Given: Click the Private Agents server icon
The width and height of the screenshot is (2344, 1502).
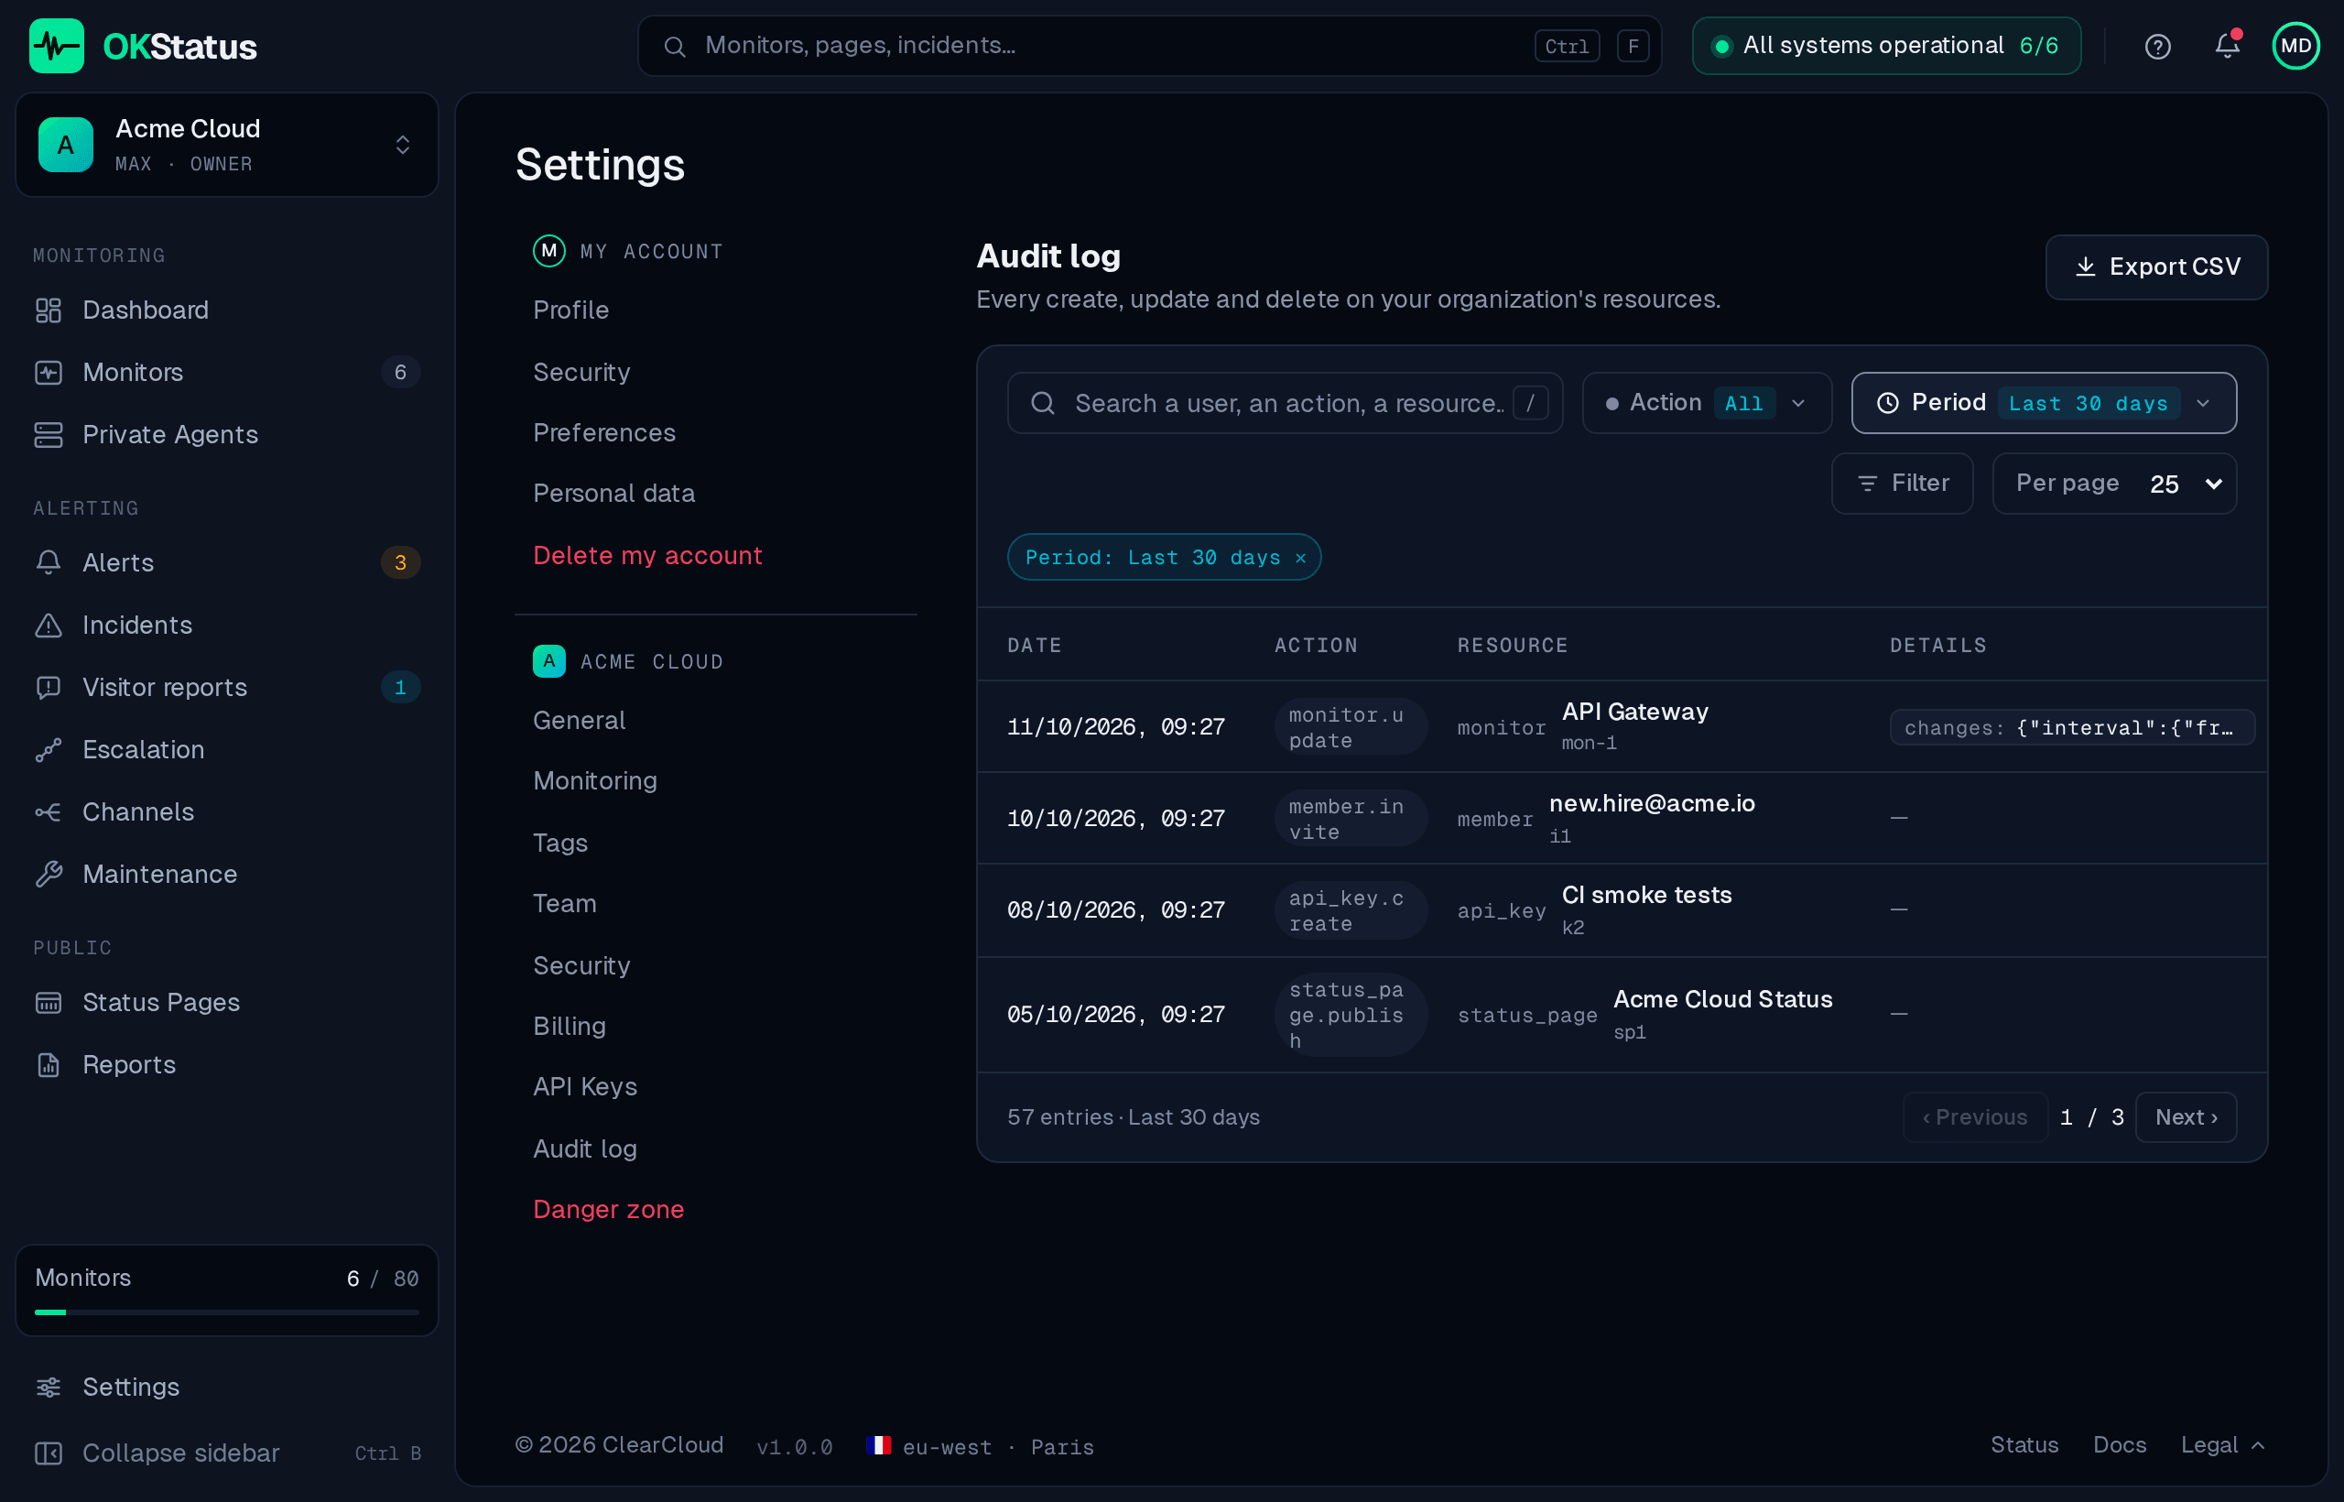Looking at the screenshot, I should coord(48,435).
